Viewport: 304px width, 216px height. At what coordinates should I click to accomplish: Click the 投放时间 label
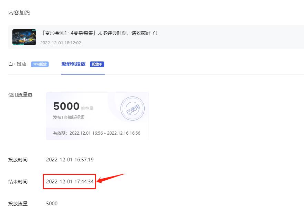(x=18, y=160)
